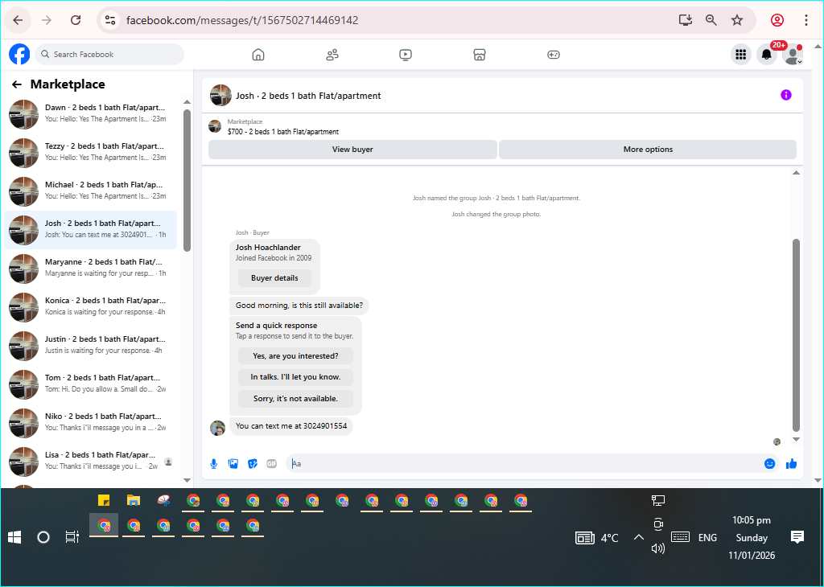The image size is (824, 587).
Task: Click the install app icon in address bar
Action: click(685, 20)
